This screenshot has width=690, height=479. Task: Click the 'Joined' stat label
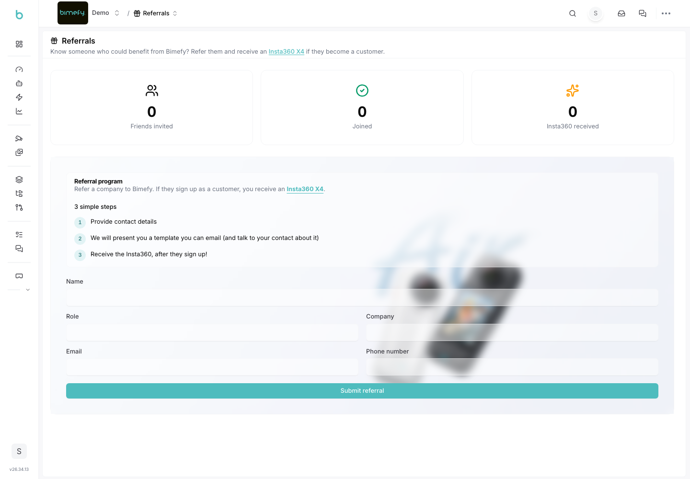click(x=362, y=126)
